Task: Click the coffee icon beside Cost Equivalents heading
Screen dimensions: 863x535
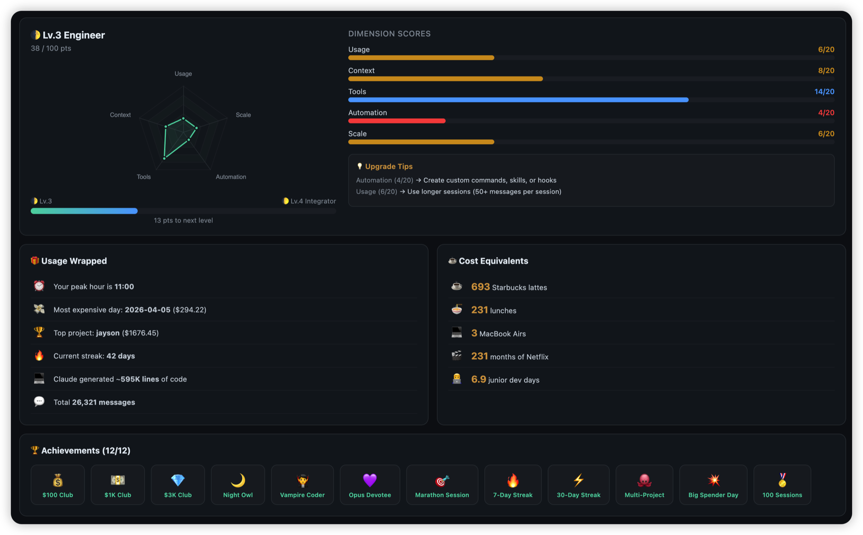Action: [x=452, y=260]
